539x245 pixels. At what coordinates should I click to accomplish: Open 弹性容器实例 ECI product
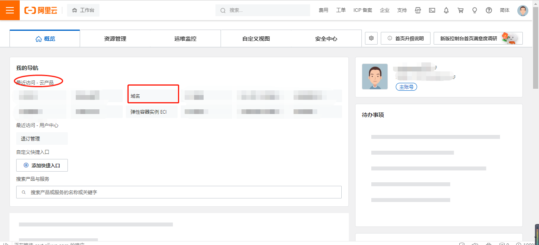(x=153, y=112)
